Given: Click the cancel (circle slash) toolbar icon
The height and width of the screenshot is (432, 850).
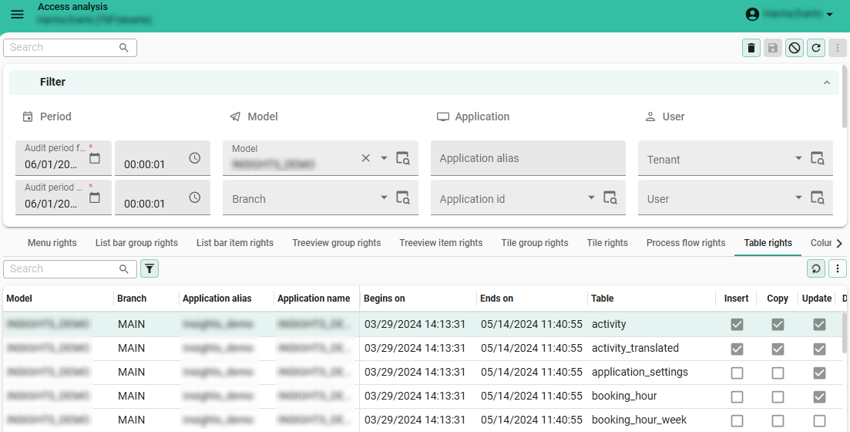Looking at the screenshot, I should (795, 48).
